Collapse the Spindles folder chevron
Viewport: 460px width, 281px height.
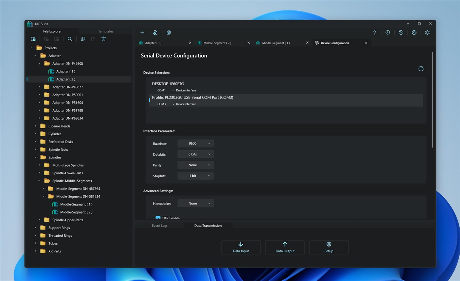pyautogui.click(x=35, y=157)
